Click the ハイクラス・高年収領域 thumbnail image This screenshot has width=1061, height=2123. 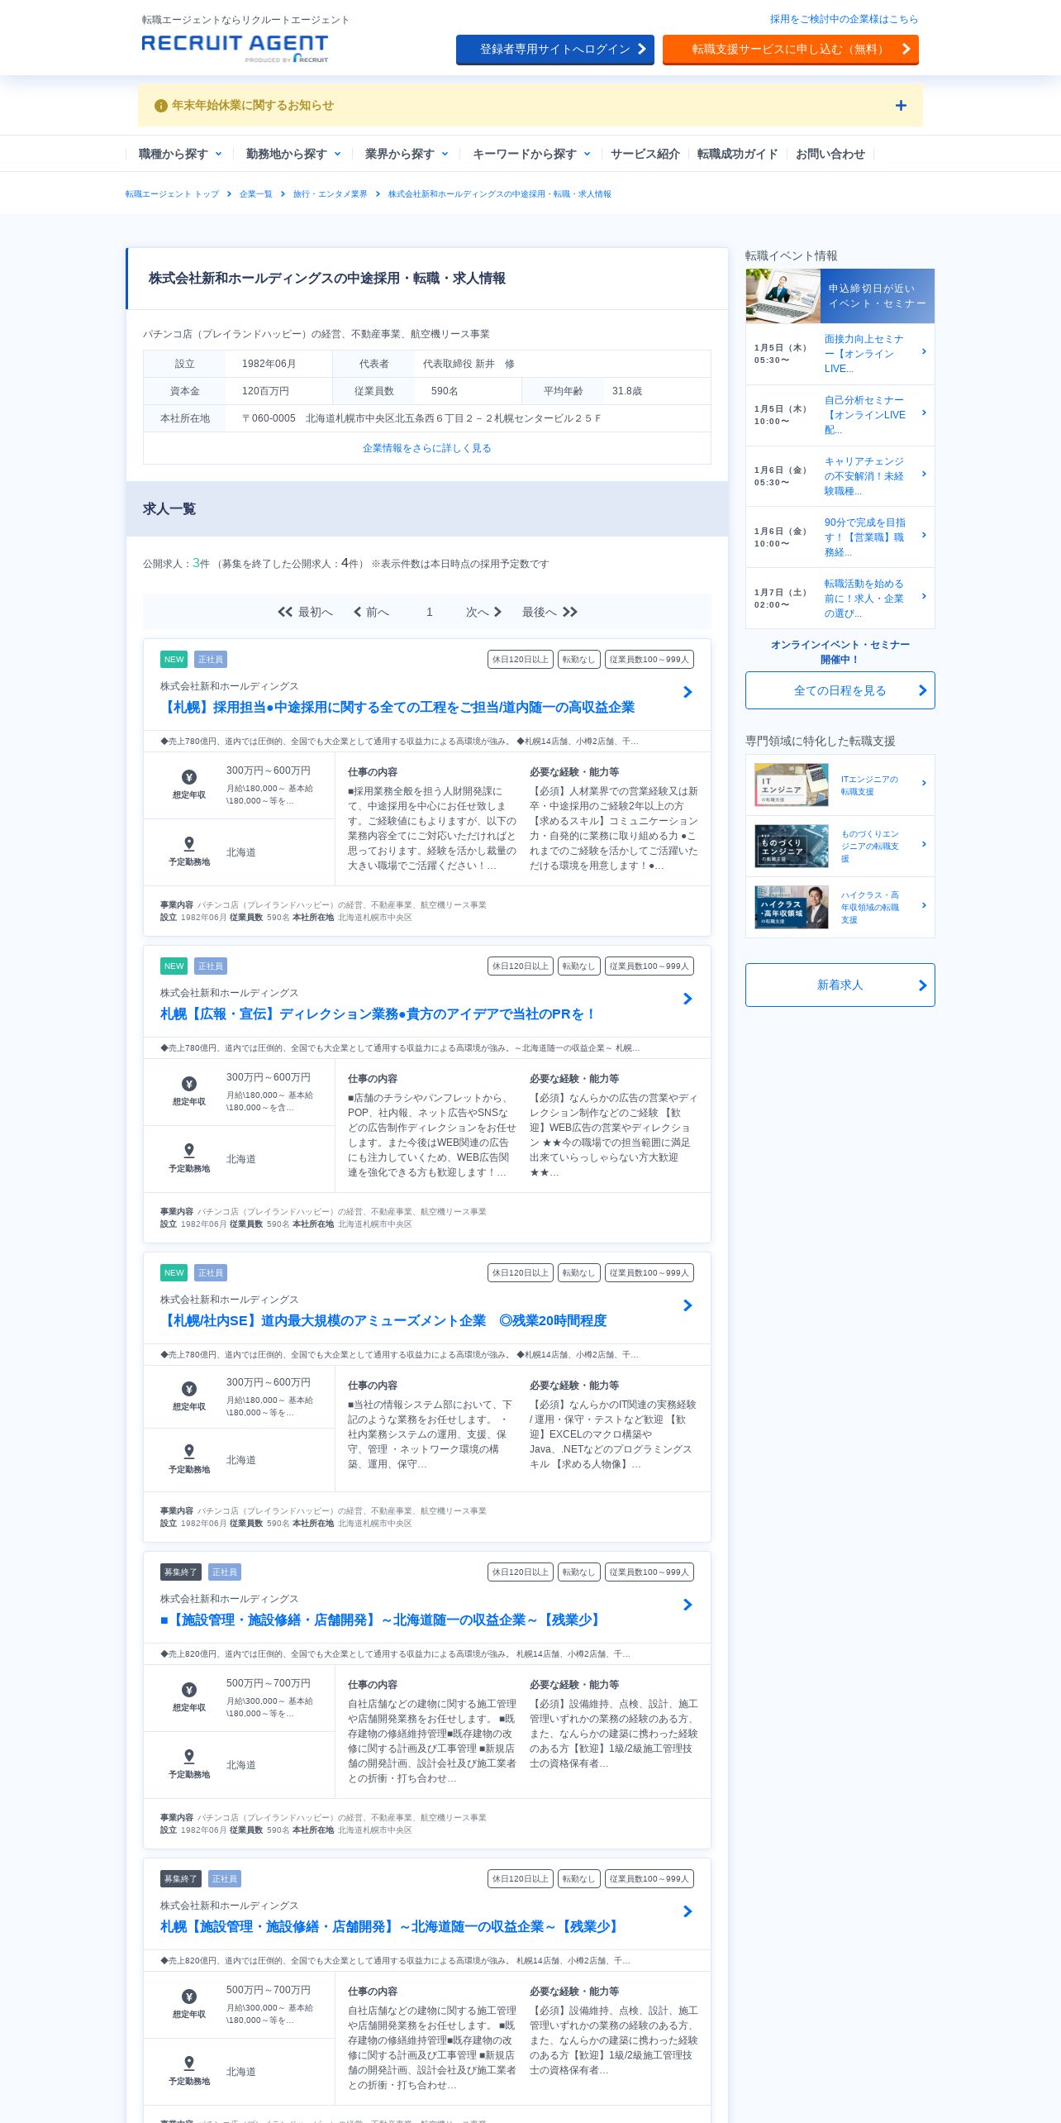pos(792,907)
